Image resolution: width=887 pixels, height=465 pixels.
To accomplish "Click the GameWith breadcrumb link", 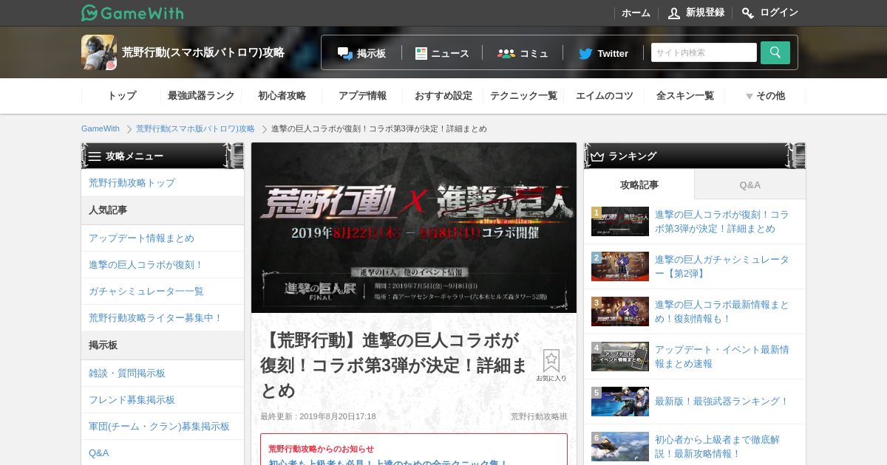I will [x=101, y=128].
